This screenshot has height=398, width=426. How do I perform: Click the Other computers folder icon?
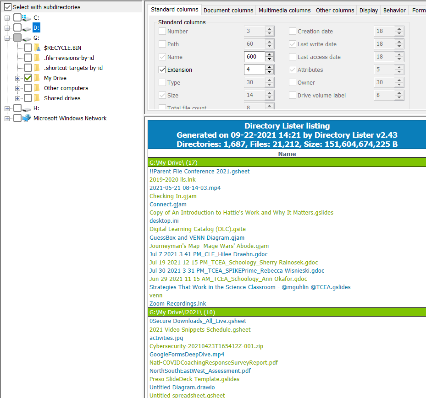[x=37, y=88]
